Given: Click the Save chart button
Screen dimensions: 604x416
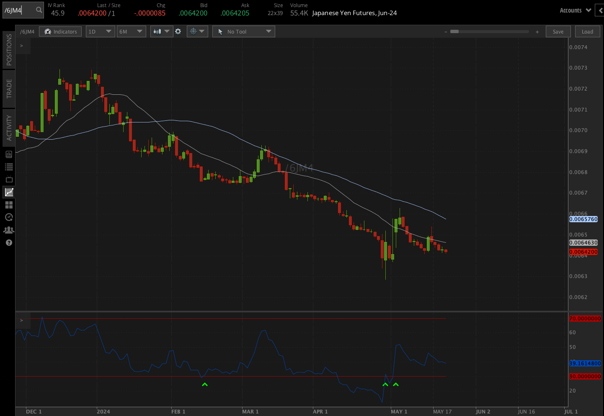Looking at the screenshot, I should tap(558, 31).
